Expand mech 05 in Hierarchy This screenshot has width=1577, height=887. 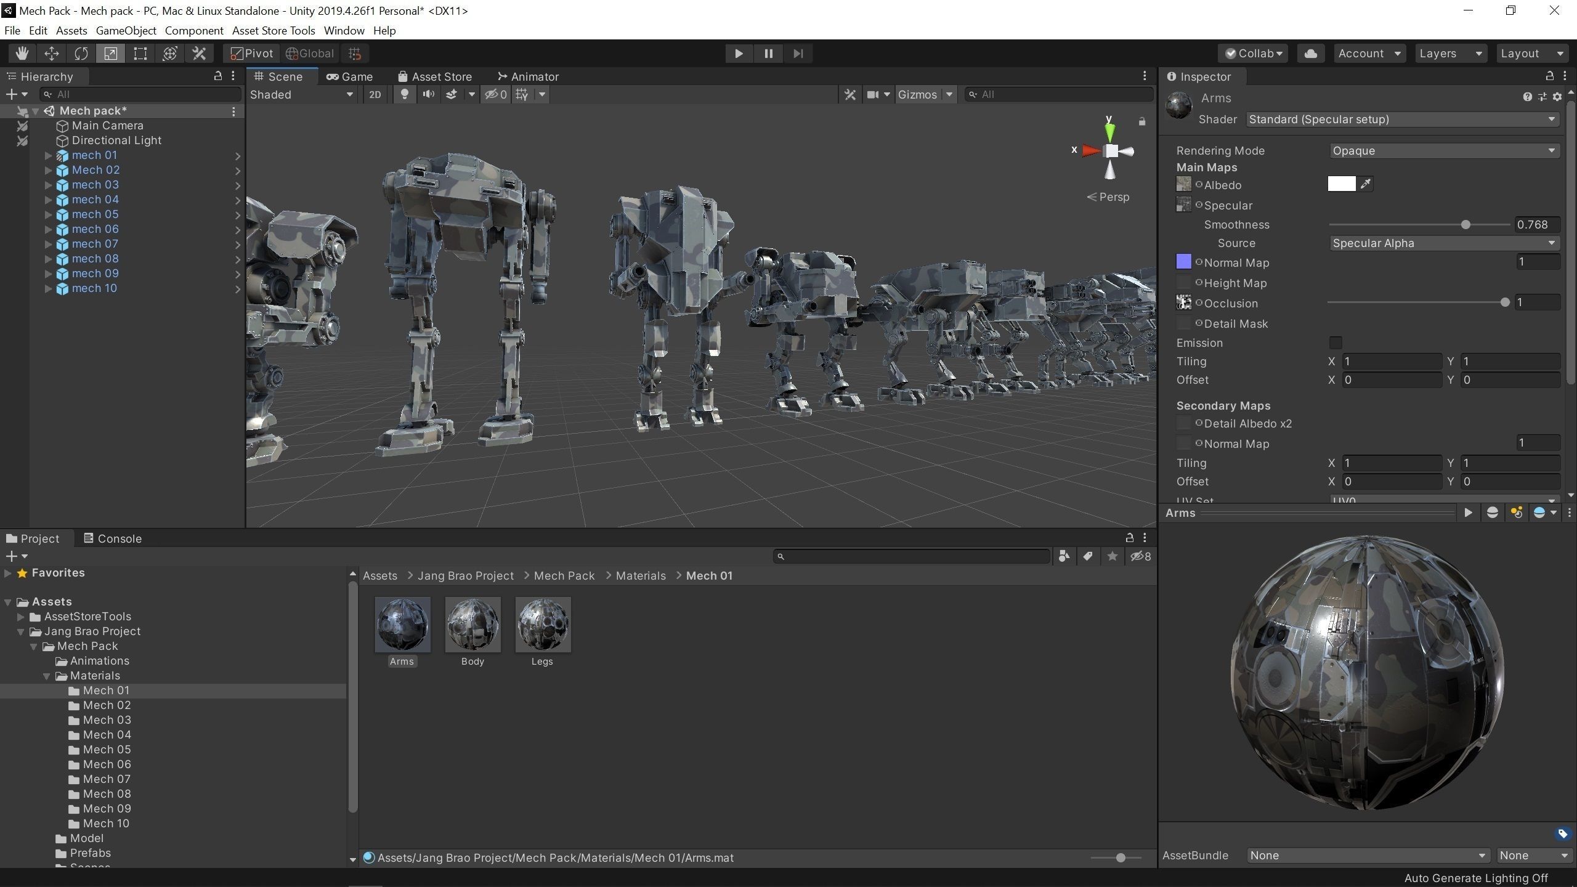click(x=48, y=214)
